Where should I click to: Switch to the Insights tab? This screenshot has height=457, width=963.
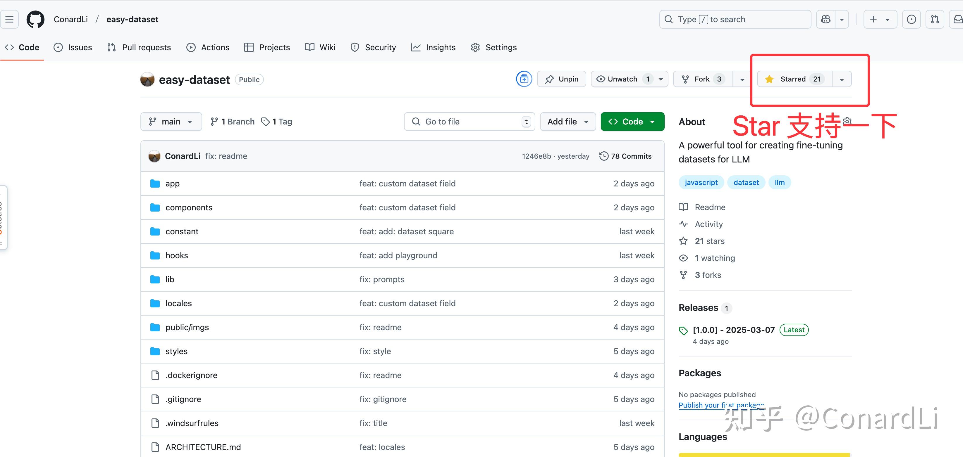point(434,47)
